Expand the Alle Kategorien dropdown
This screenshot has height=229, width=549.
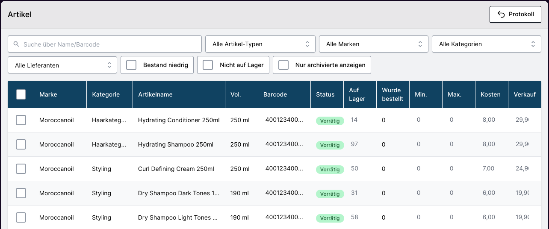[487, 44]
